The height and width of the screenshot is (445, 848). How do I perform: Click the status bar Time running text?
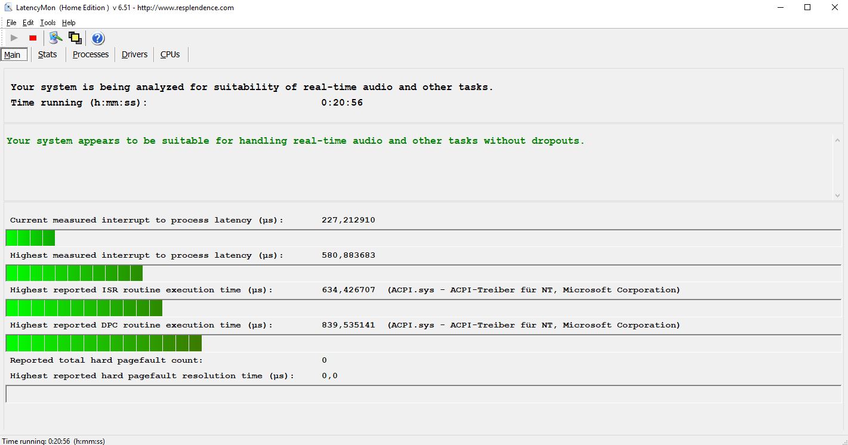coord(54,441)
